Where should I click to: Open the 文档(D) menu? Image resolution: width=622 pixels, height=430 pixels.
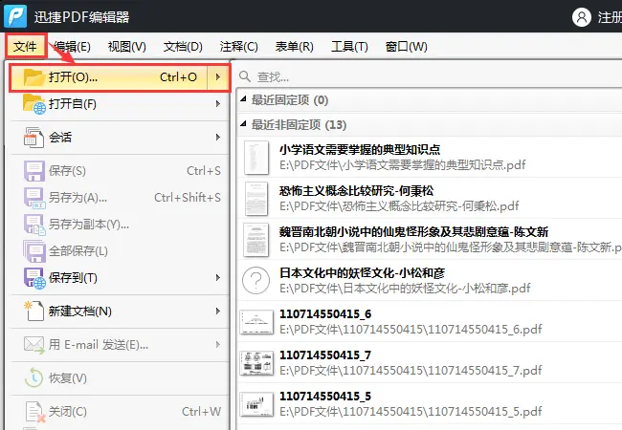[183, 47]
